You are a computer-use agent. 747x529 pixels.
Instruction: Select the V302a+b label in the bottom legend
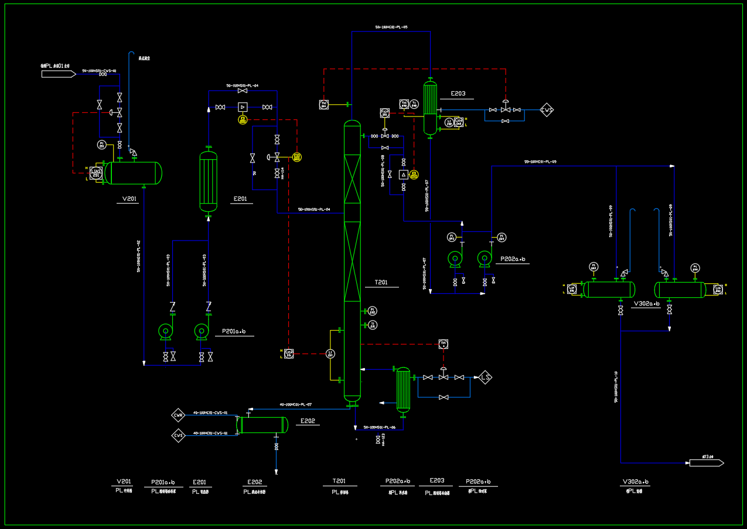point(635,482)
